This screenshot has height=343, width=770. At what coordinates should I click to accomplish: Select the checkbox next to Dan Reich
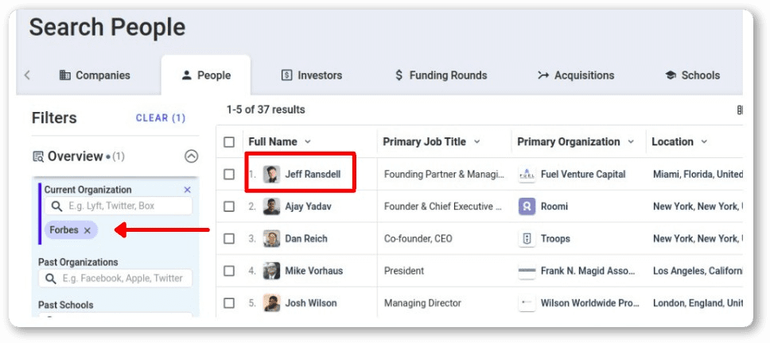(x=229, y=238)
